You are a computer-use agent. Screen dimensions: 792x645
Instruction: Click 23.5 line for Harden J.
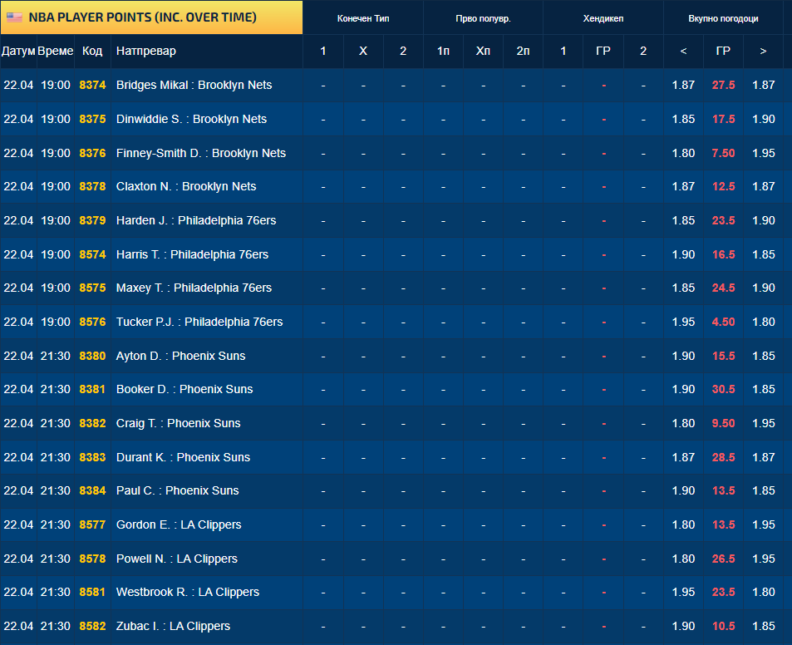pyautogui.click(x=723, y=220)
